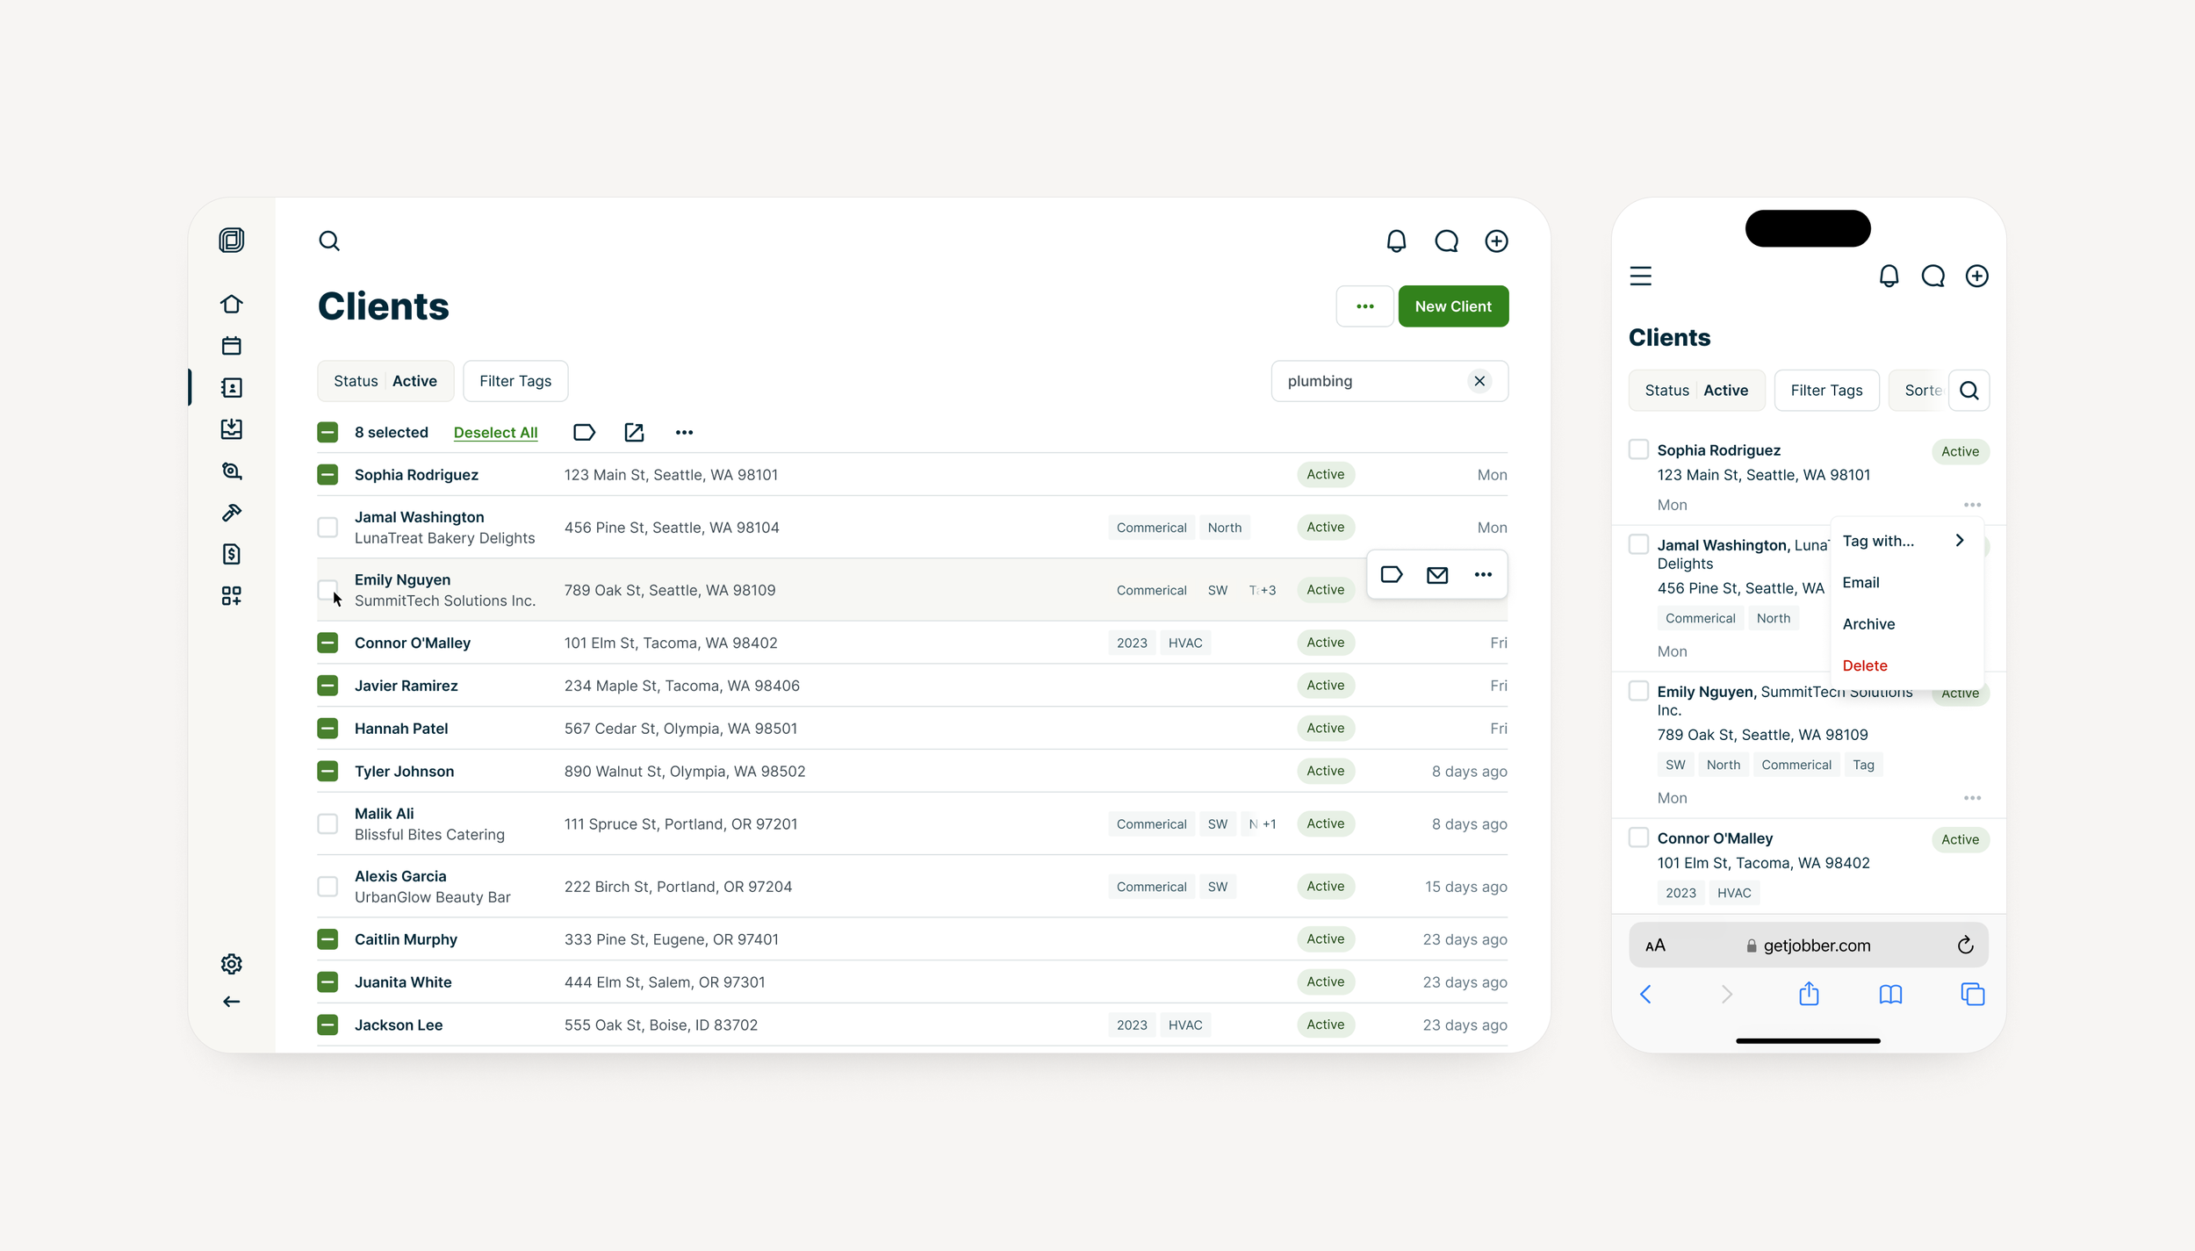Collapse the sidebar with the left arrow

click(232, 1002)
